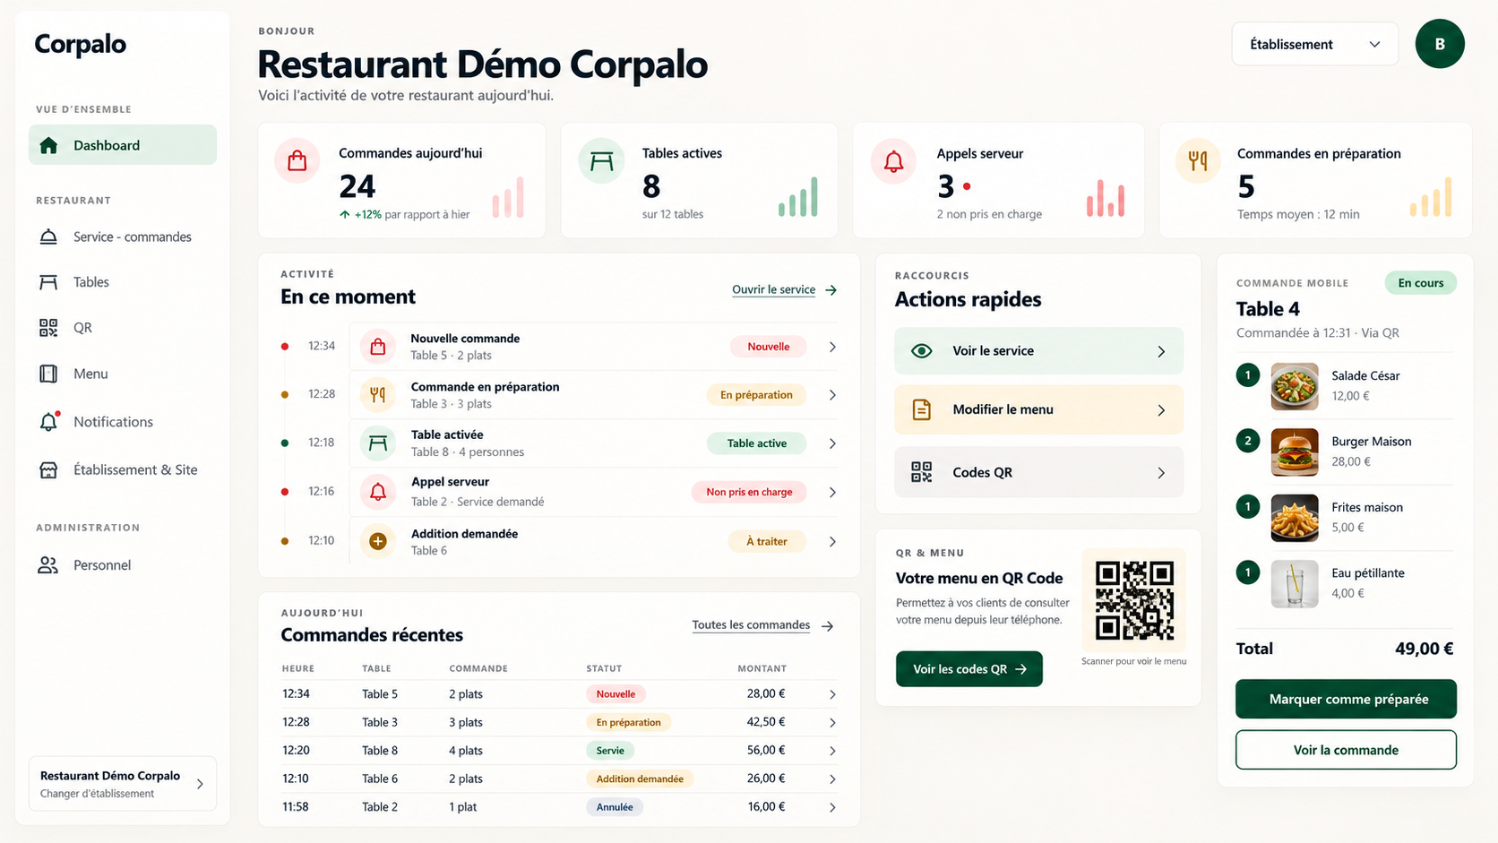The height and width of the screenshot is (843, 1498).
Task: Expand the Appel serveur Table 2 activity chevron
Action: 832,492
